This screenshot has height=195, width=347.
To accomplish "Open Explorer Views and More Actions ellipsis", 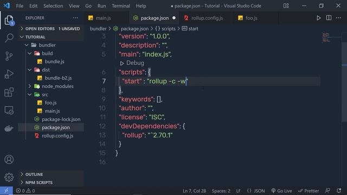I will click(75, 18).
